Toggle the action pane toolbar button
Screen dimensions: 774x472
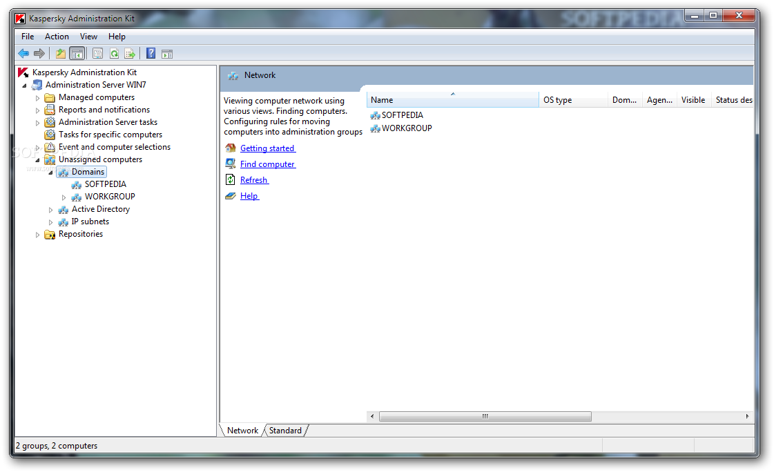(167, 53)
